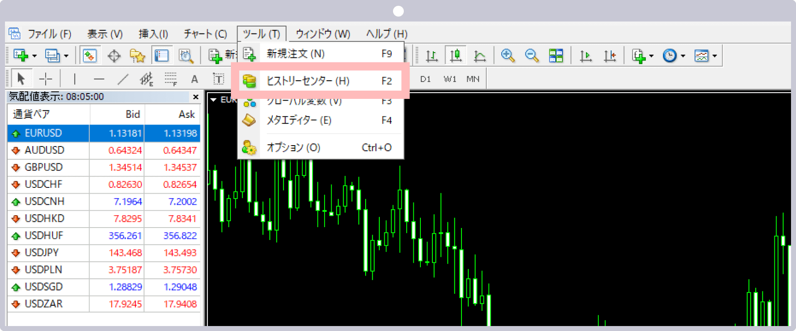Viewport: 796px width, 331px height.
Task: Zoom in on the chart
Action: click(508, 55)
